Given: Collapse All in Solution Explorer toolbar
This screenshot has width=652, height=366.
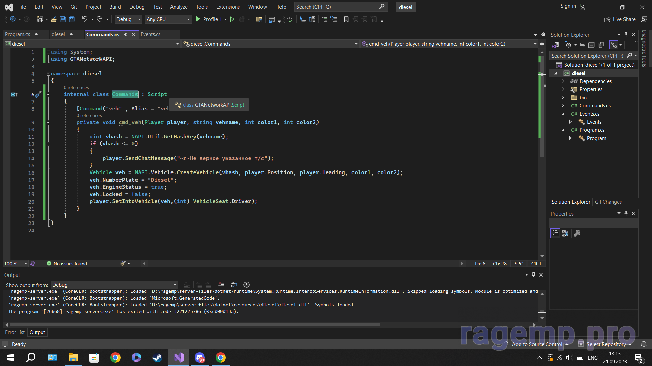Looking at the screenshot, I should [592, 45].
